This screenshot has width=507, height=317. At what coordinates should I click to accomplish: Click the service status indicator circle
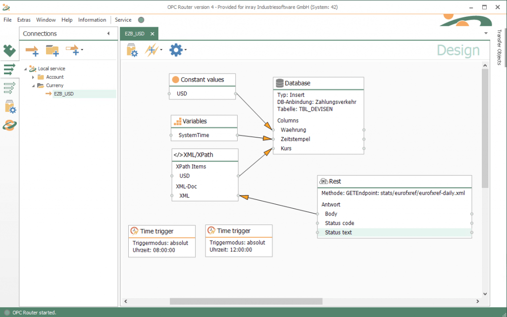(x=141, y=20)
